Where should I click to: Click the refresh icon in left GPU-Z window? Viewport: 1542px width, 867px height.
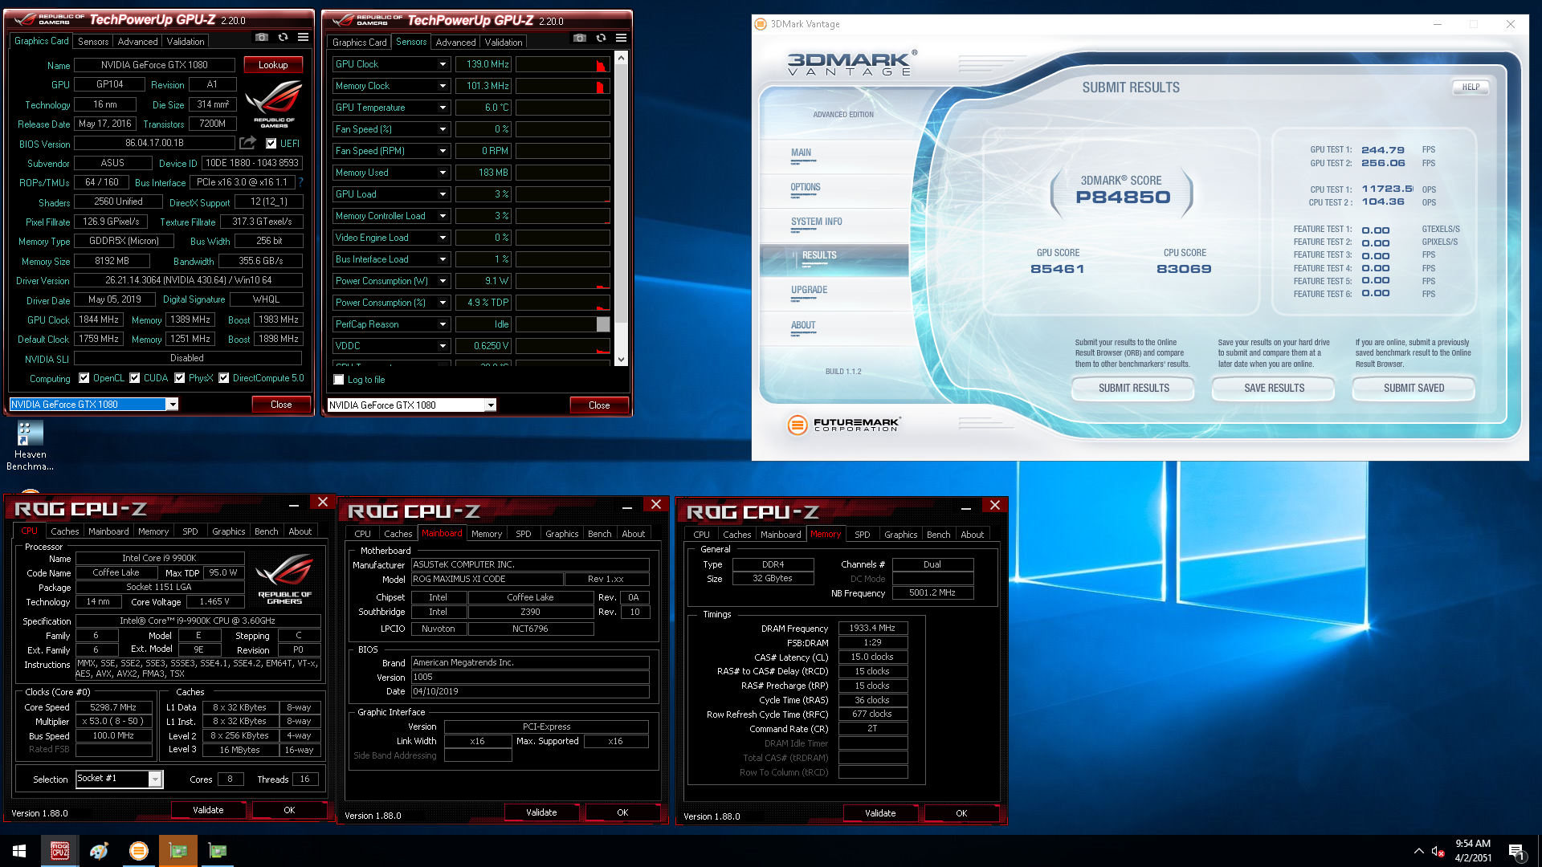[x=283, y=37]
